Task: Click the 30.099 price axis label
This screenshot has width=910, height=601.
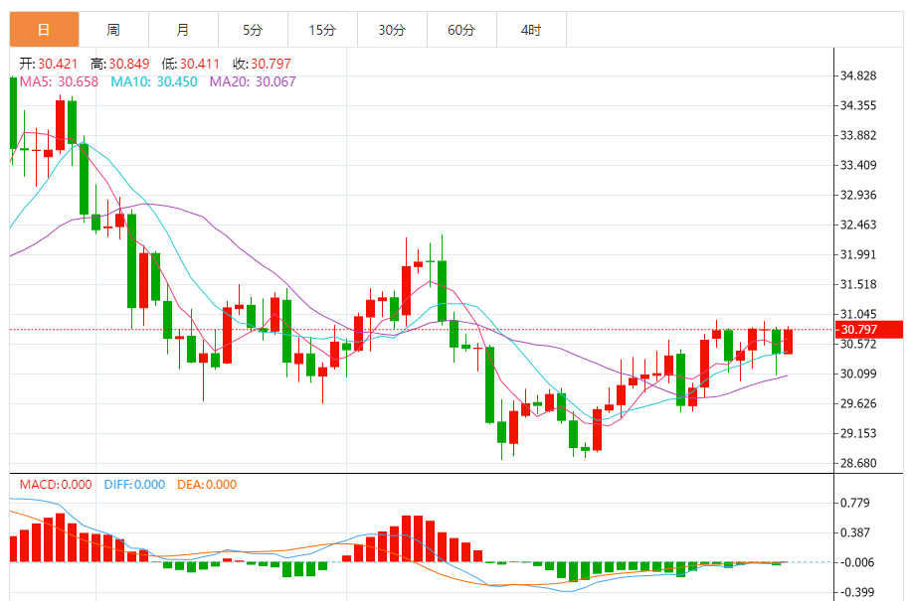Action: (858, 374)
